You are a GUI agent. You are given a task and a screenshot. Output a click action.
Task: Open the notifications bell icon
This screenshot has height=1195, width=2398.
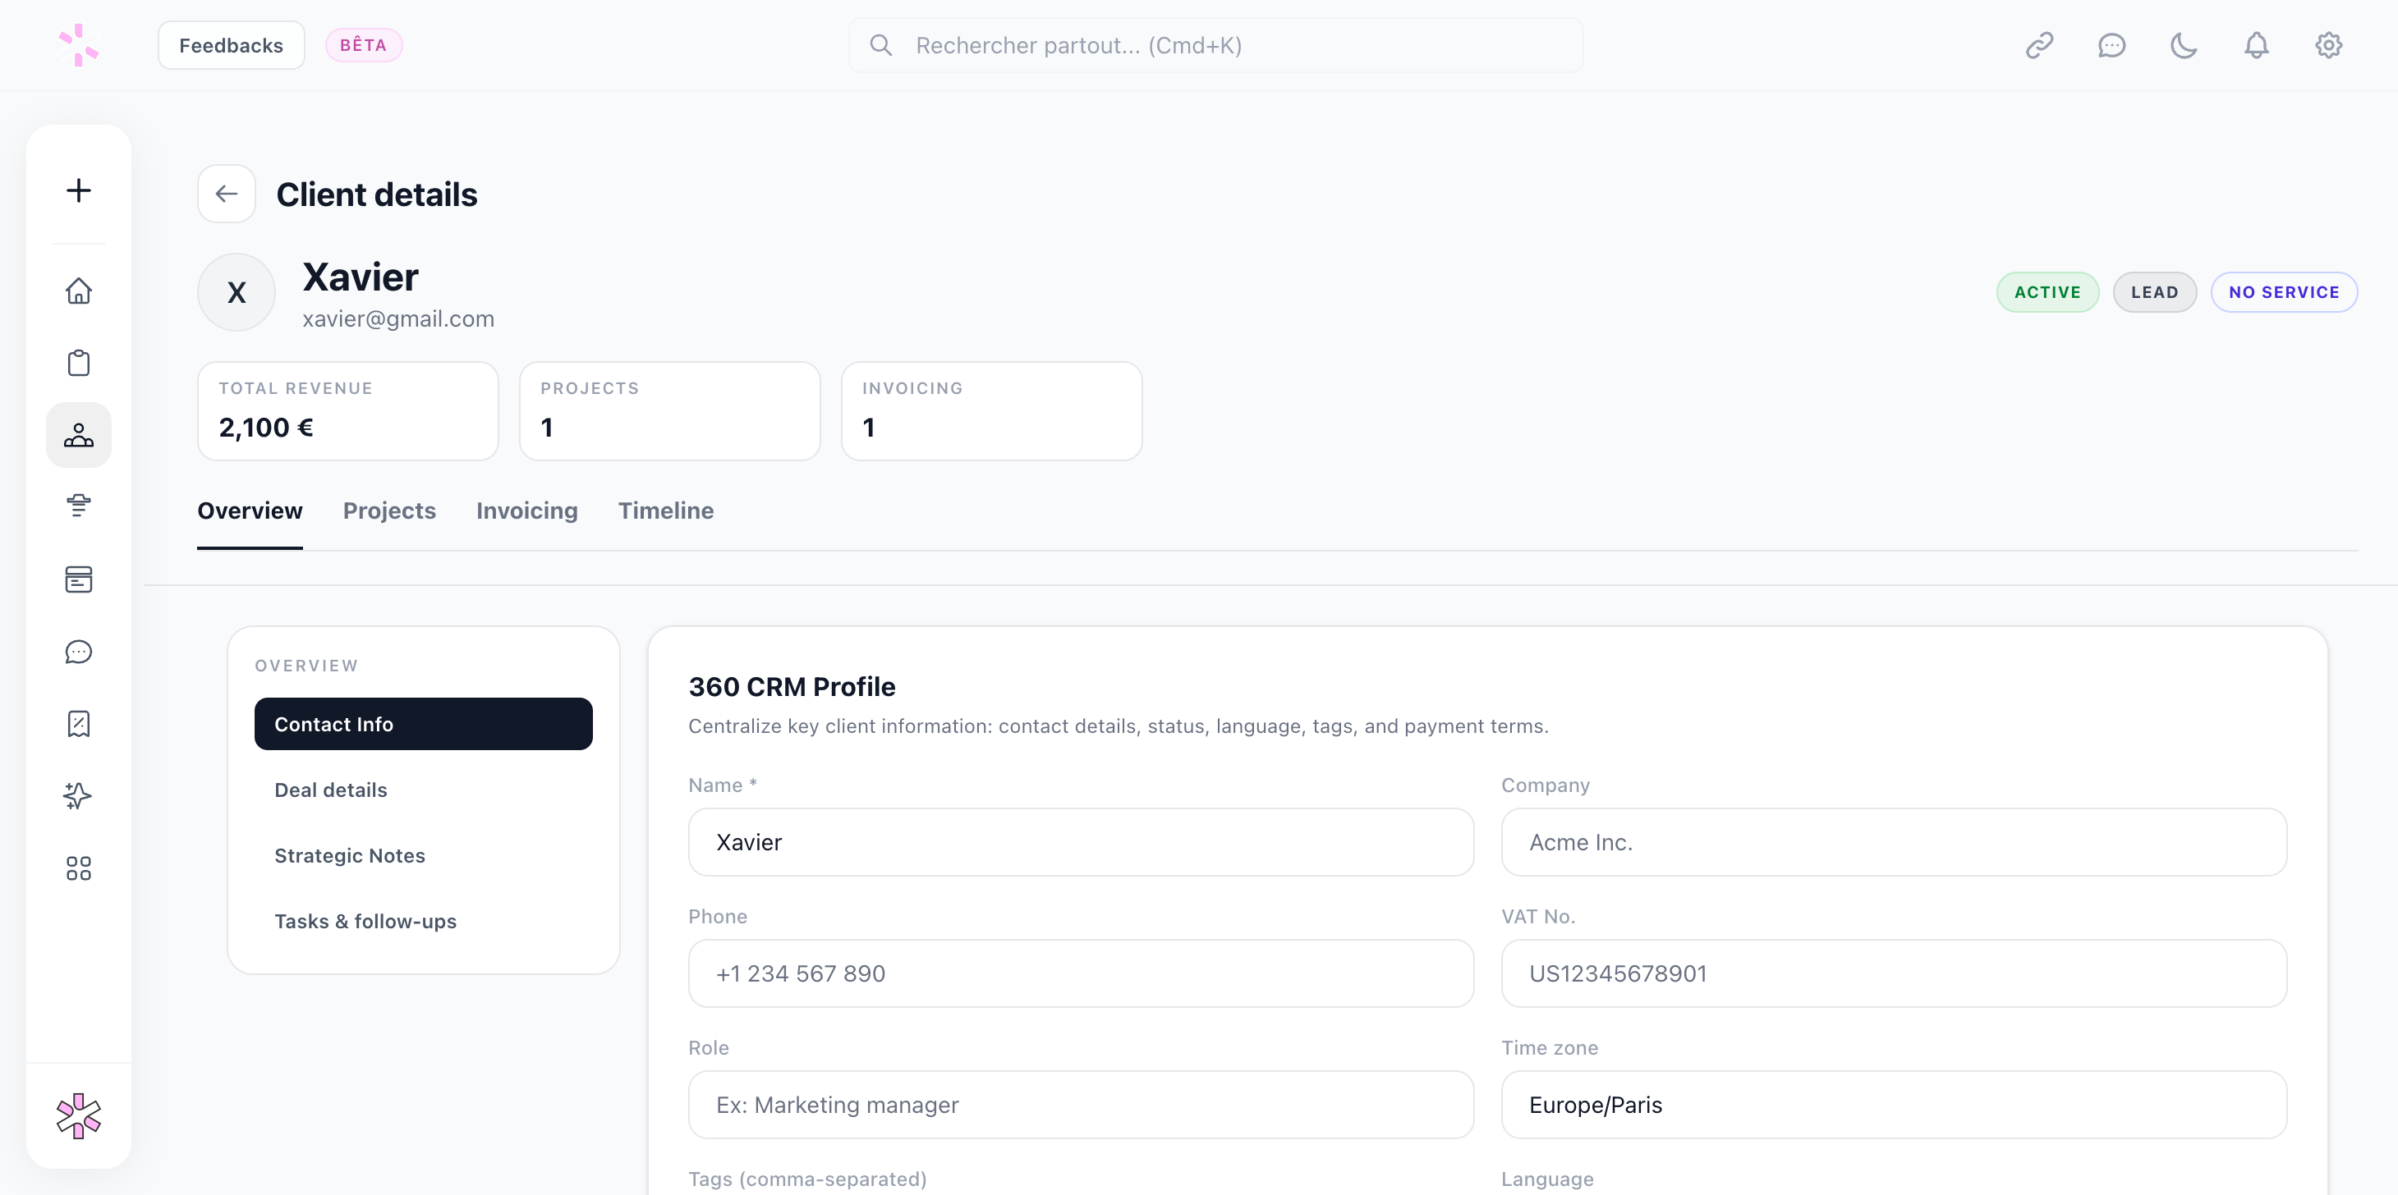click(2257, 44)
